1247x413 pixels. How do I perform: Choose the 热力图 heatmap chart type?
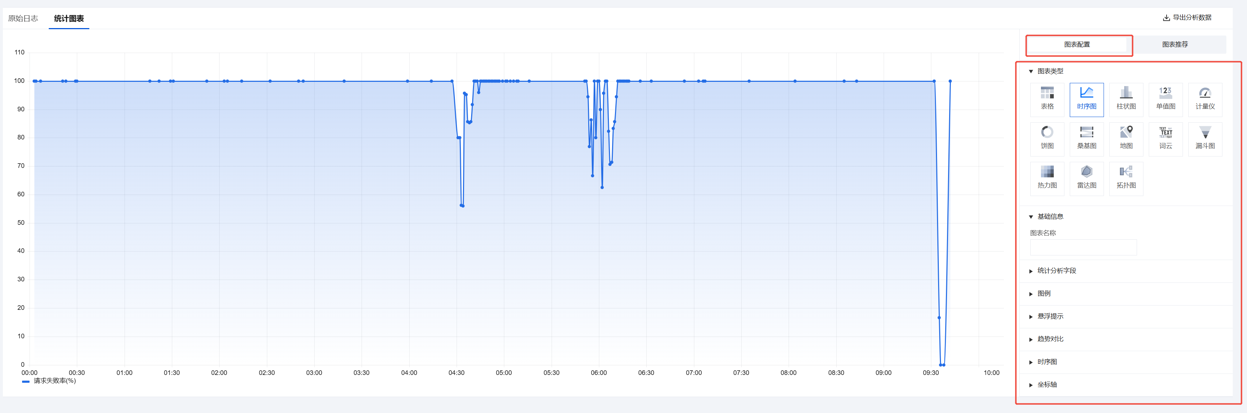click(x=1047, y=179)
